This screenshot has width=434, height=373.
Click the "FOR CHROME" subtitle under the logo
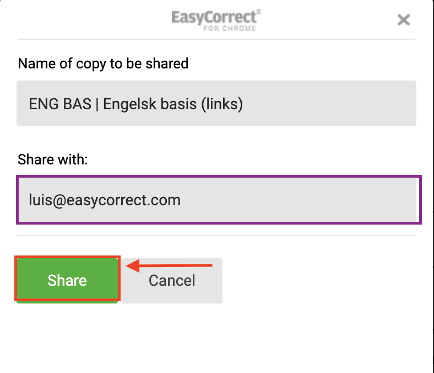pyautogui.click(x=230, y=29)
